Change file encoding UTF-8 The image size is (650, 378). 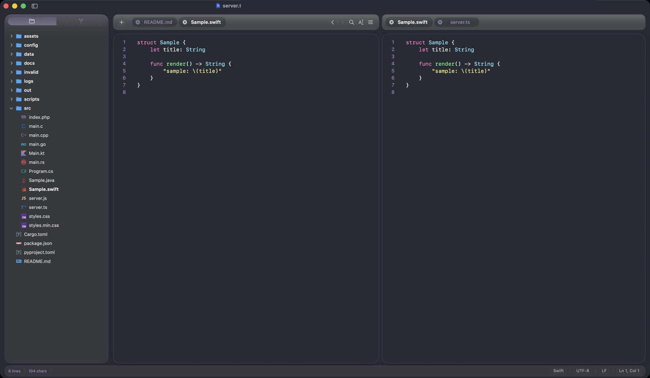pos(583,371)
